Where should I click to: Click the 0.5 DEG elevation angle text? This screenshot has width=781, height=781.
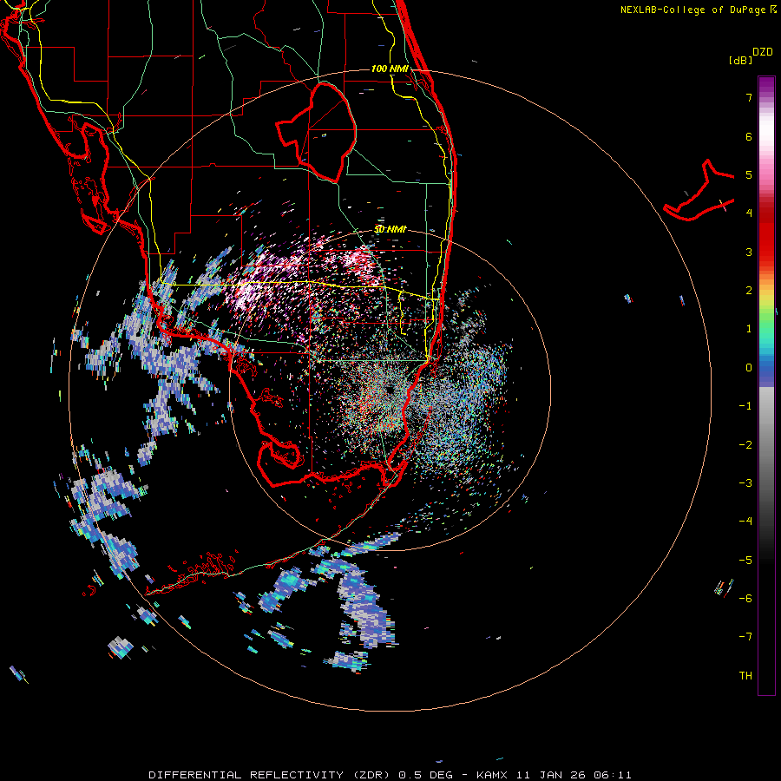tap(427, 775)
